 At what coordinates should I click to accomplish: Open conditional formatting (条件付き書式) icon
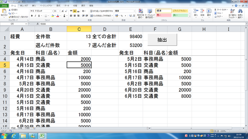click(140, 11)
